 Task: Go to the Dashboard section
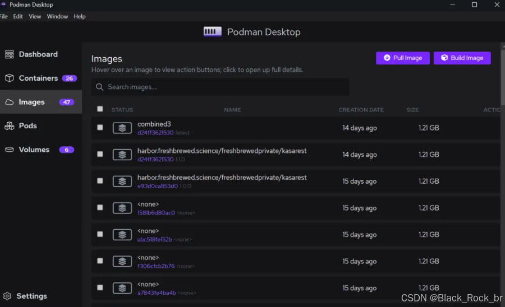38,54
